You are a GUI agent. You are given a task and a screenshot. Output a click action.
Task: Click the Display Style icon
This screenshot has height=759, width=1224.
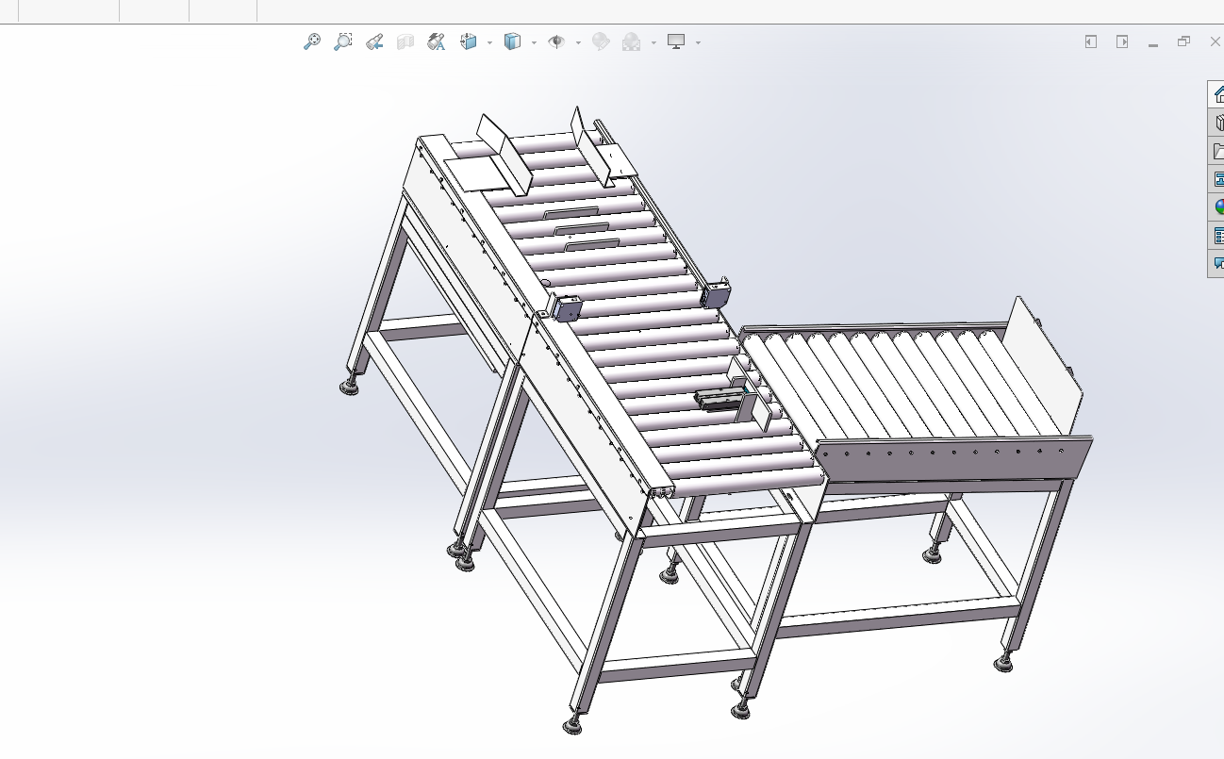click(513, 41)
